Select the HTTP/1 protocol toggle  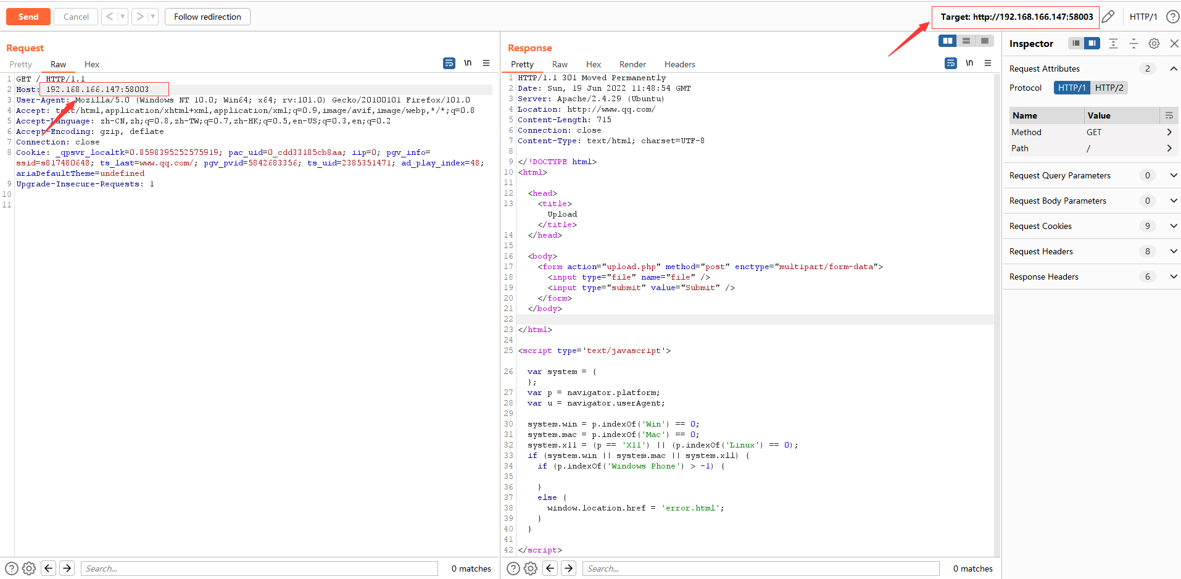[1072, 88]
